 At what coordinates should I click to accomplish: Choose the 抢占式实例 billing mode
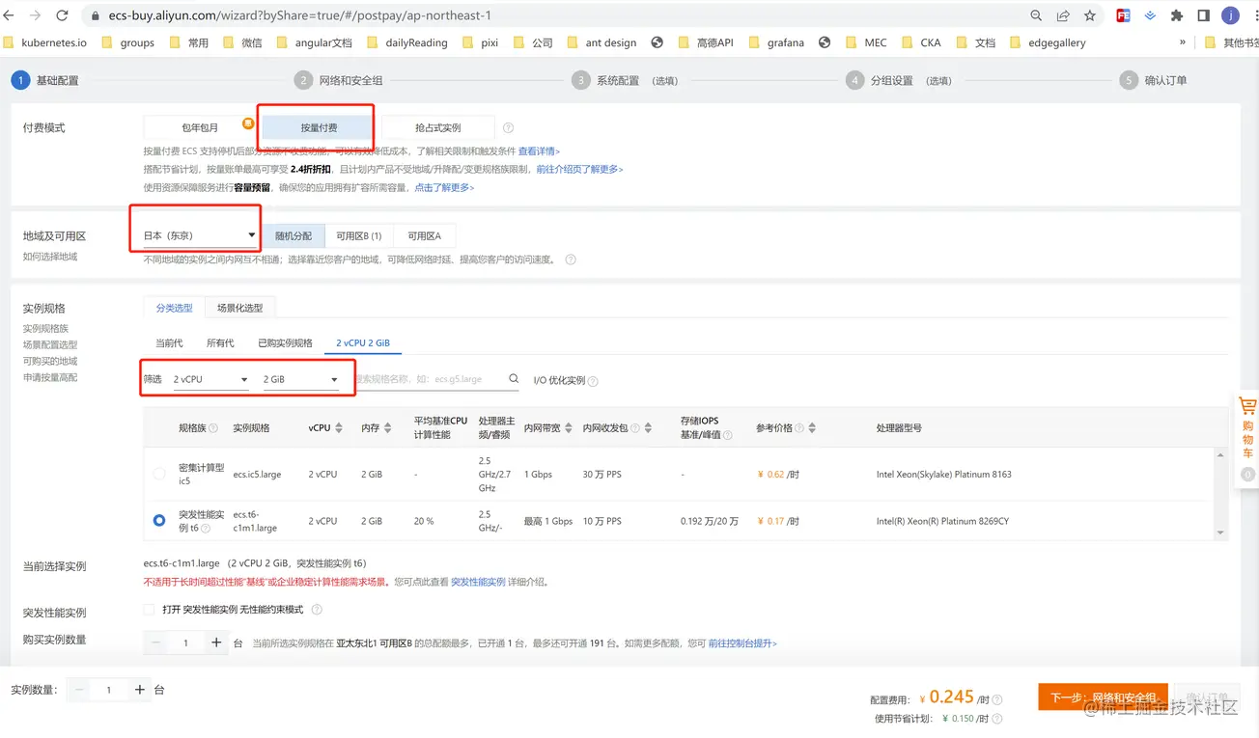[438, 127]
